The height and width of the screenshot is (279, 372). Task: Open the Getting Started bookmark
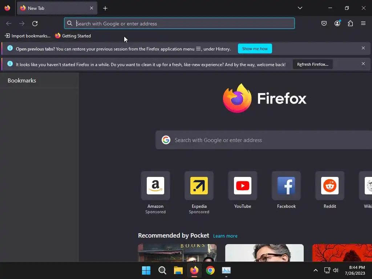(73, 36)
